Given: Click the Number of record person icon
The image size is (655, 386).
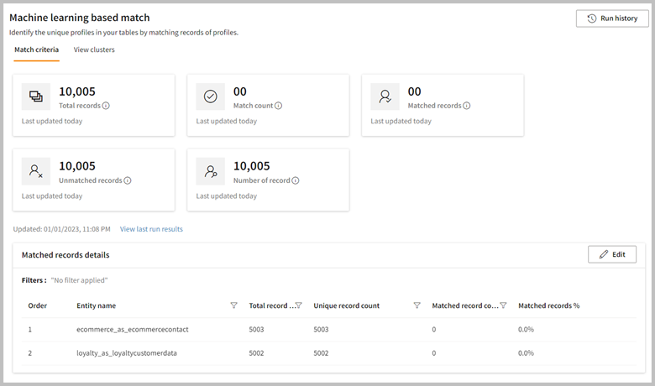Looking at the screenshot, I should pos(210,171).
